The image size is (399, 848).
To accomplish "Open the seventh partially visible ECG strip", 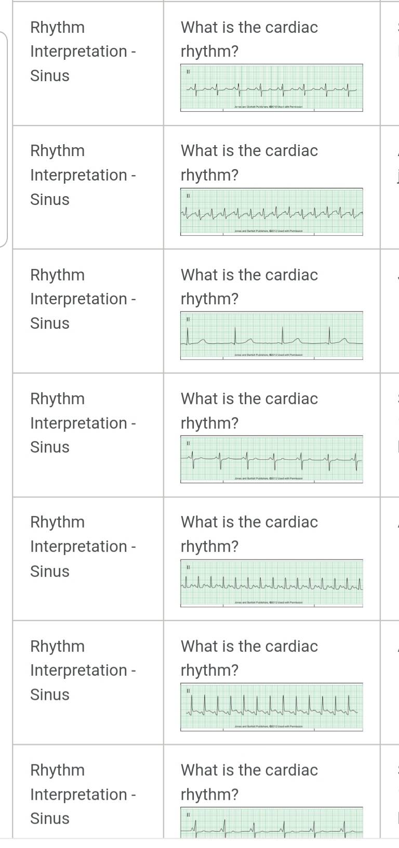I will [272, 822].
